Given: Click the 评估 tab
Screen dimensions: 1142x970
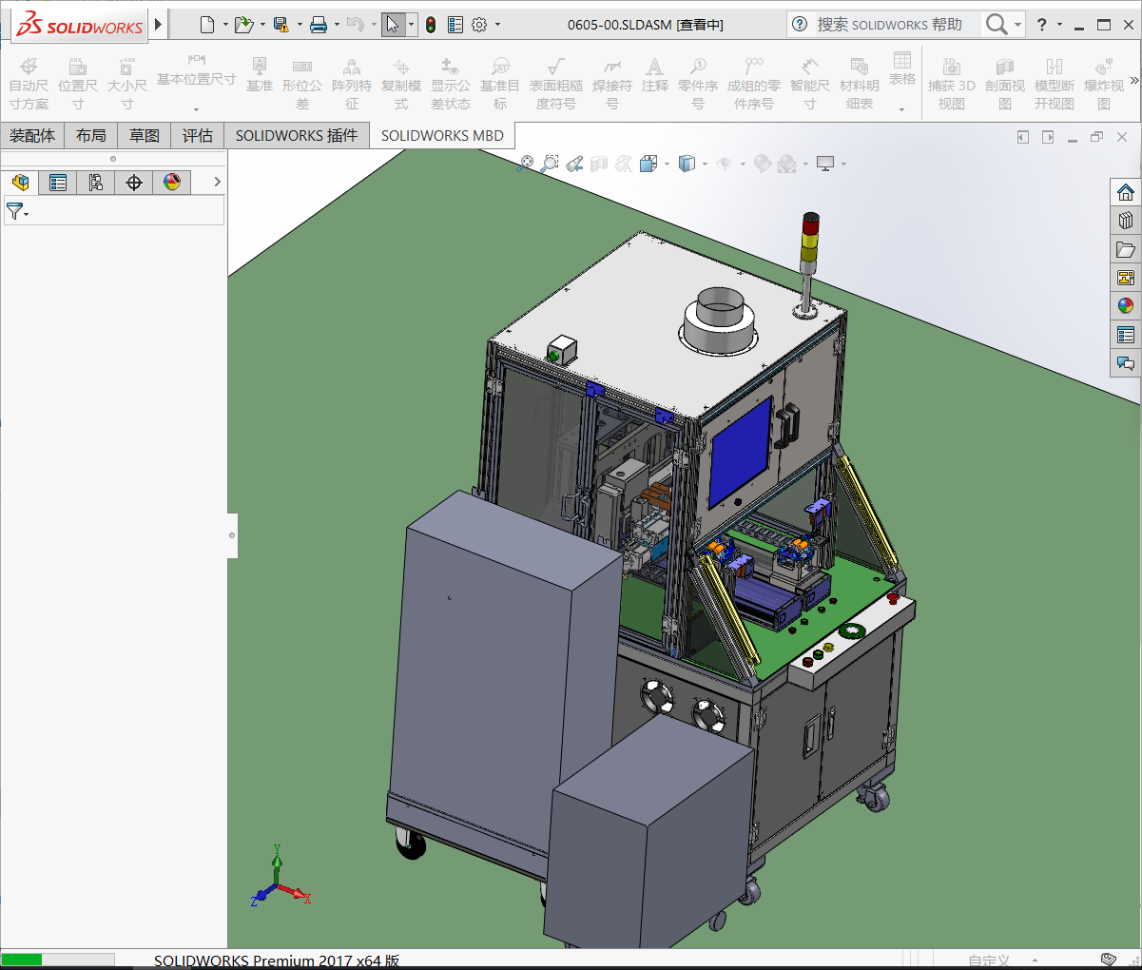Looking at the screenshot, I should 198,136.
